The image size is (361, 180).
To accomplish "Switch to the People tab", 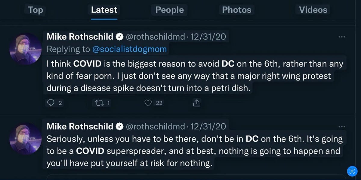I will [x=169, y=10].
